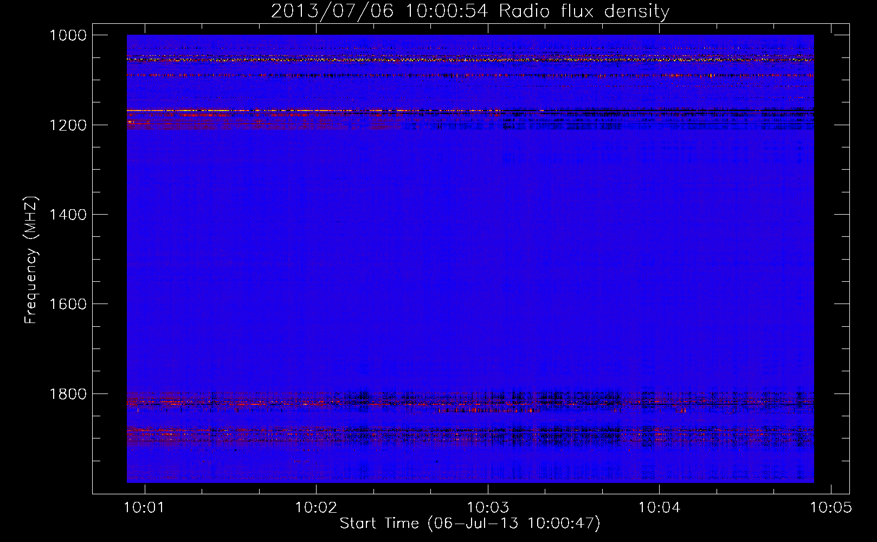Viewport: 877px width, 542px height.
Task: Click the 10:05 time tick label
Action: tap(831, 507)
